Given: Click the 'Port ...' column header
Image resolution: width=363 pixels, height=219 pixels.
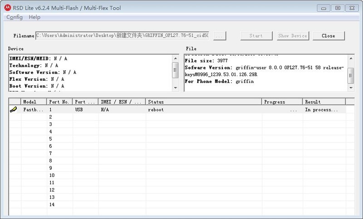Looking at the screenshot, I should [86, 102].
